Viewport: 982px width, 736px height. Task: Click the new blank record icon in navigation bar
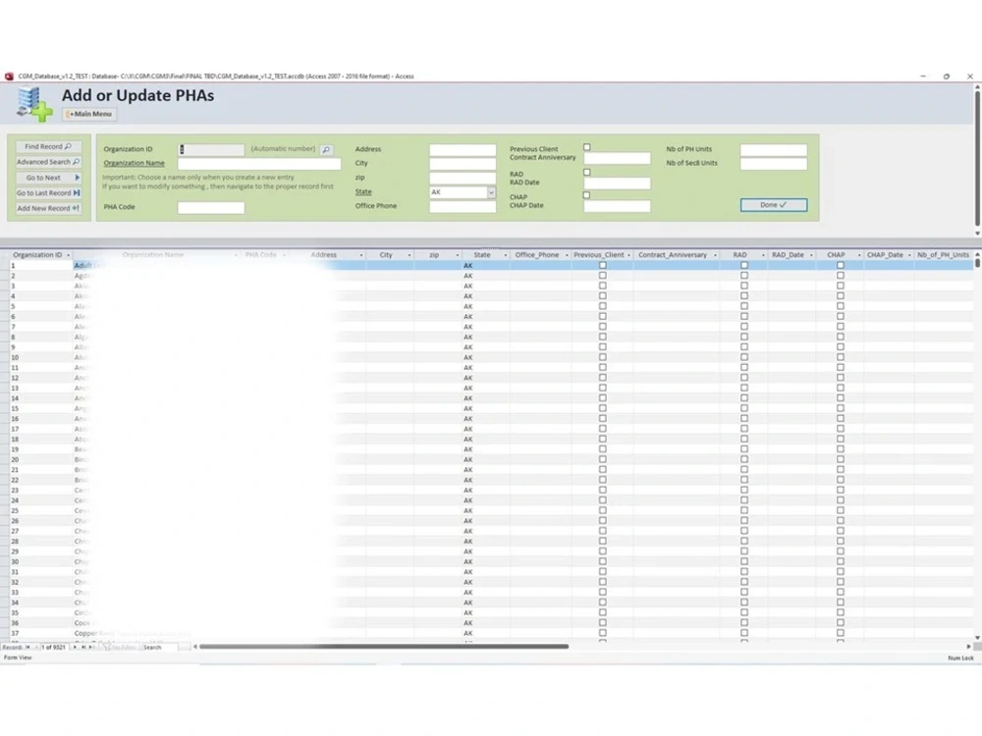(x=91, y=647)
